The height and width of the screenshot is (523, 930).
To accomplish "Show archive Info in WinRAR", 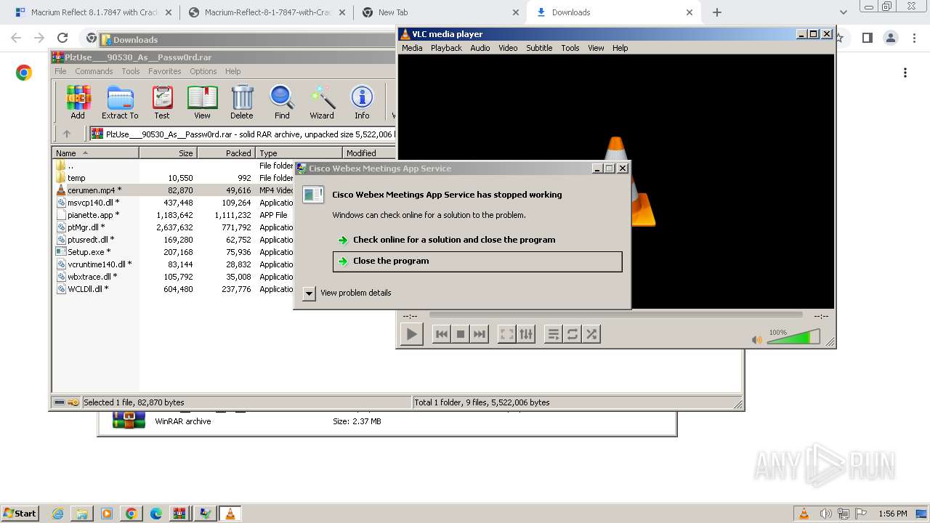I will tap(362, 102).
